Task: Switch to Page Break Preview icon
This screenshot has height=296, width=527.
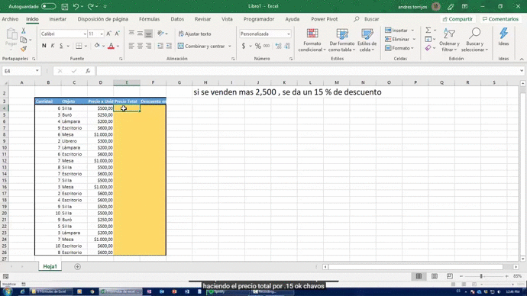Action: click(x=450, y=276)
